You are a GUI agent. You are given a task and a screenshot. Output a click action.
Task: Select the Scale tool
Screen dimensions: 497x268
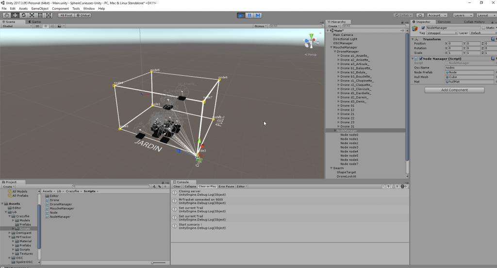(32, 15)
